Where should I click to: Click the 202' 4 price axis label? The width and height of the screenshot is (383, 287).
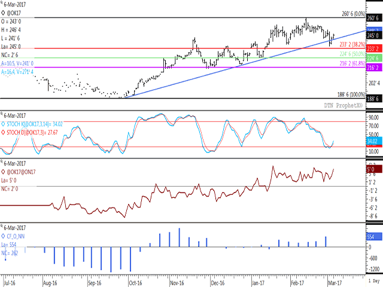[x=374, y=84]
